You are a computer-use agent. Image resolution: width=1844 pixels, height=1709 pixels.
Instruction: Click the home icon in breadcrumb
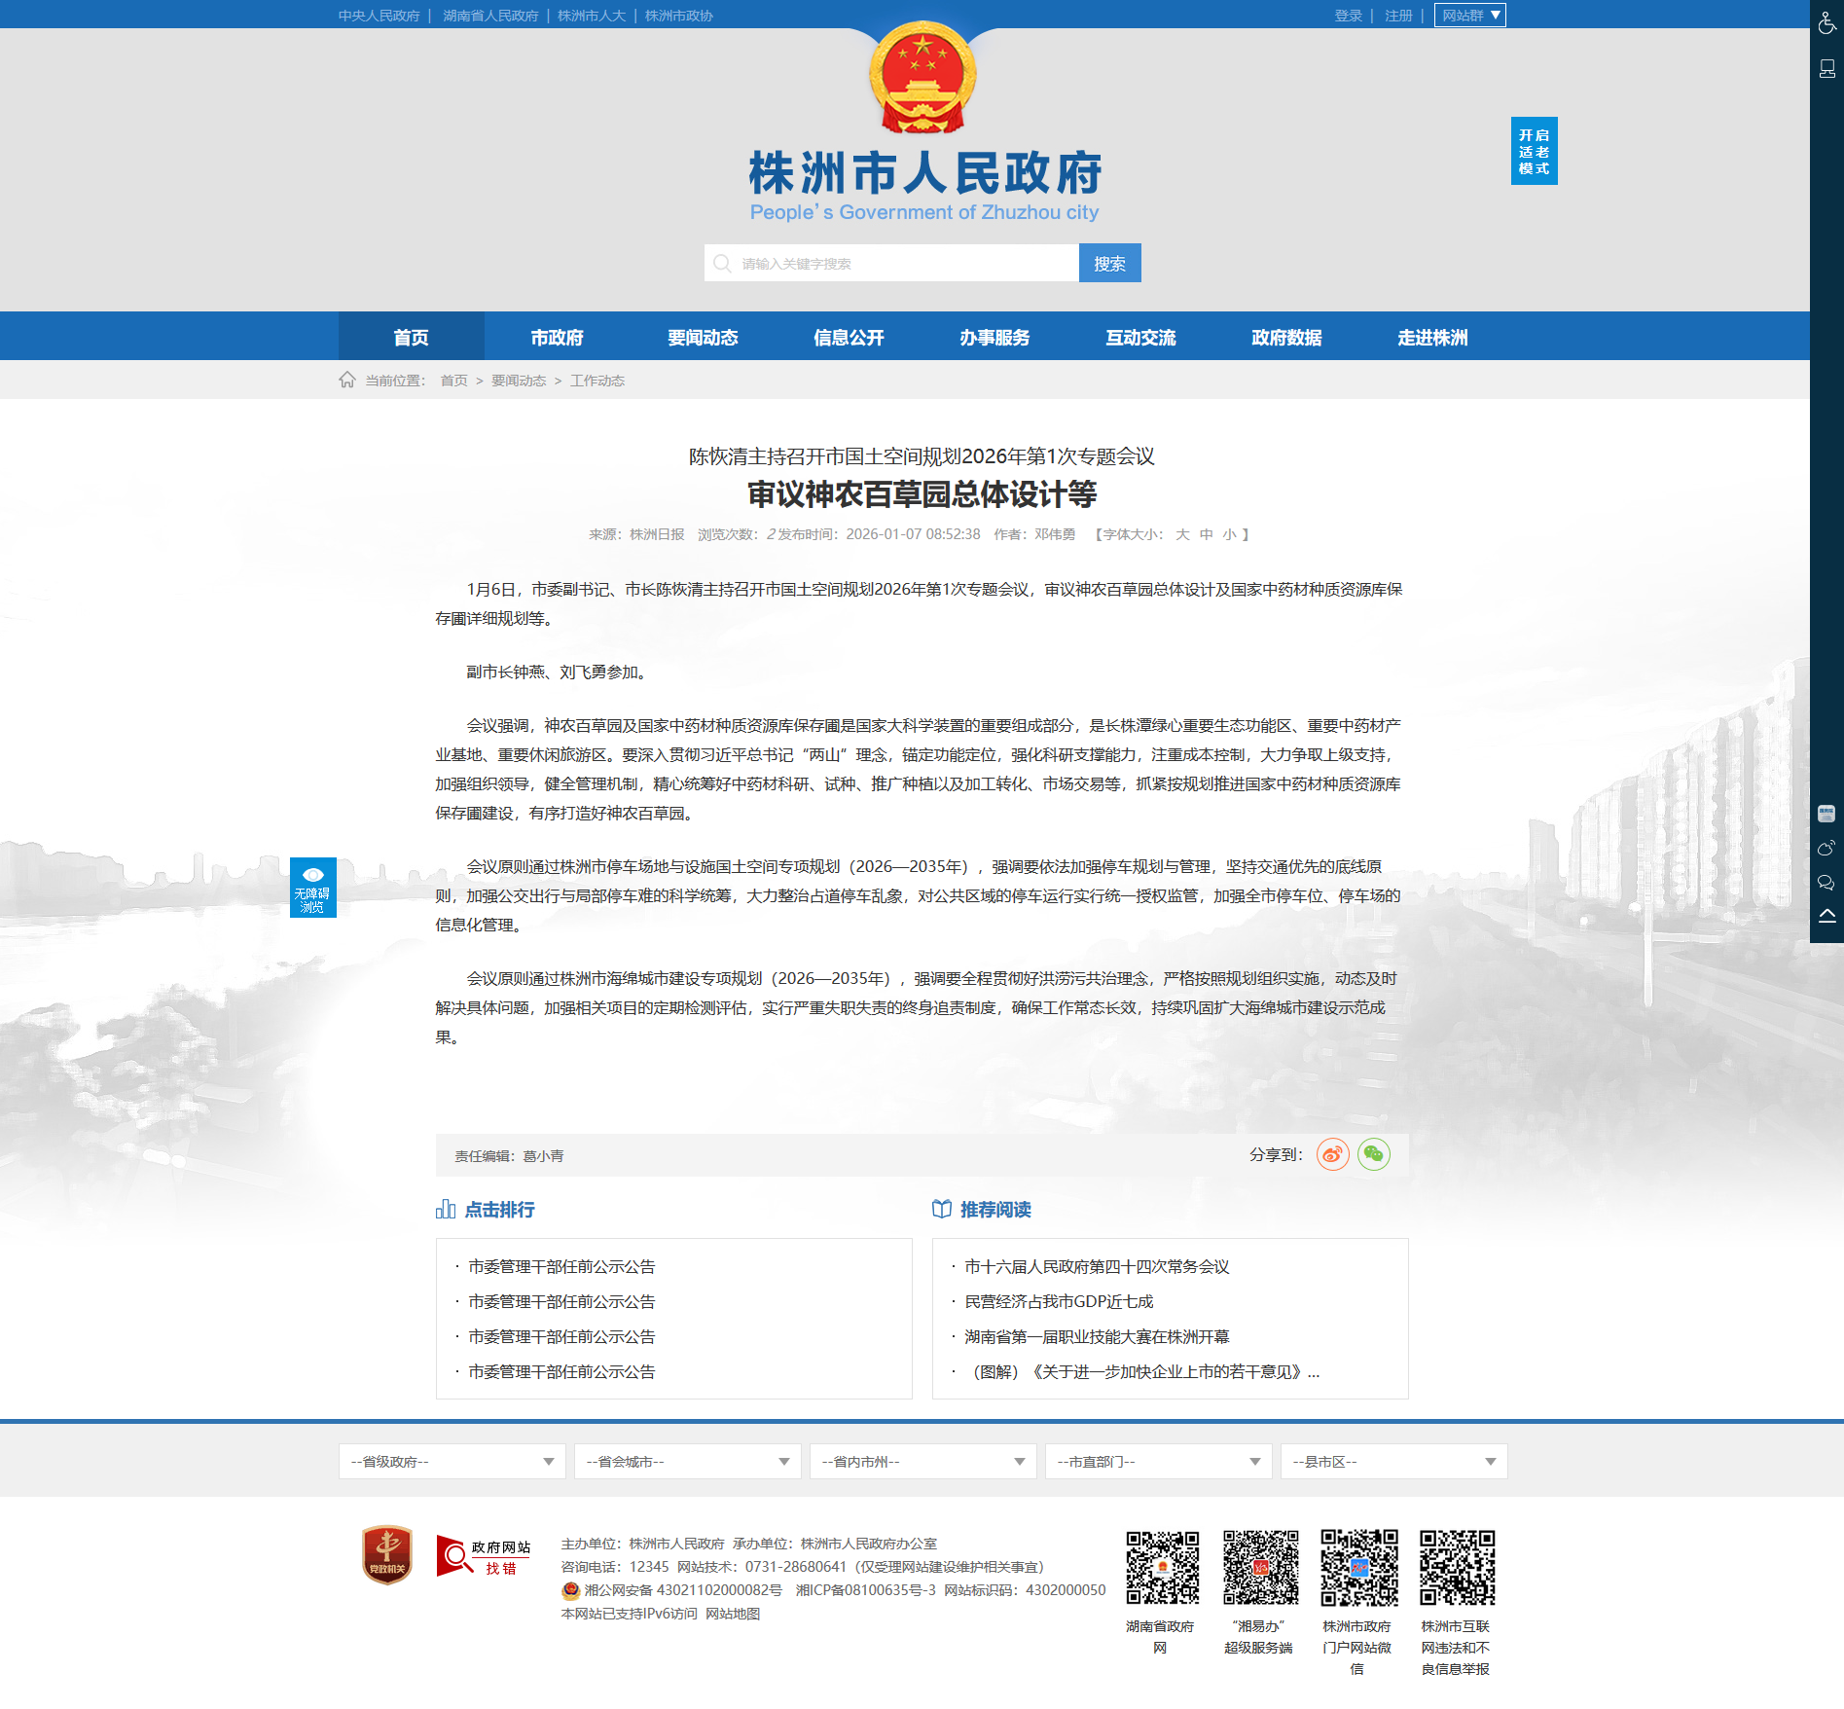tap(347, 380)
